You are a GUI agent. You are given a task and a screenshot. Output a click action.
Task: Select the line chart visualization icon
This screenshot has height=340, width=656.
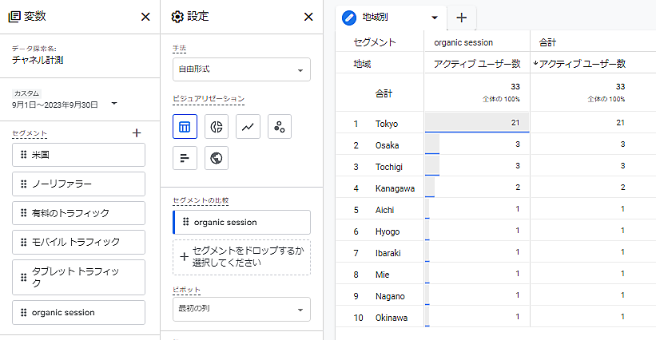tap(248, 127)
